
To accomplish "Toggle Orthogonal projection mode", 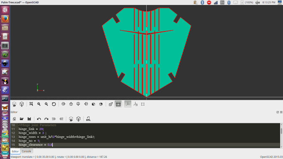I will [x=118, y=104].
